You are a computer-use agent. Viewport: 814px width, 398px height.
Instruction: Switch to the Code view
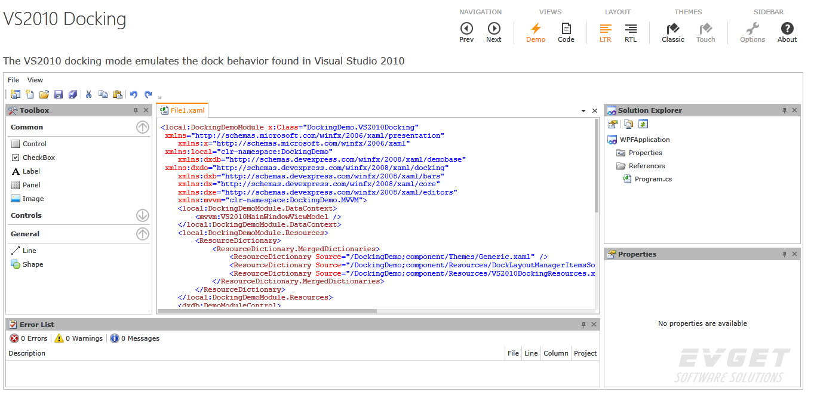(566, 32)
